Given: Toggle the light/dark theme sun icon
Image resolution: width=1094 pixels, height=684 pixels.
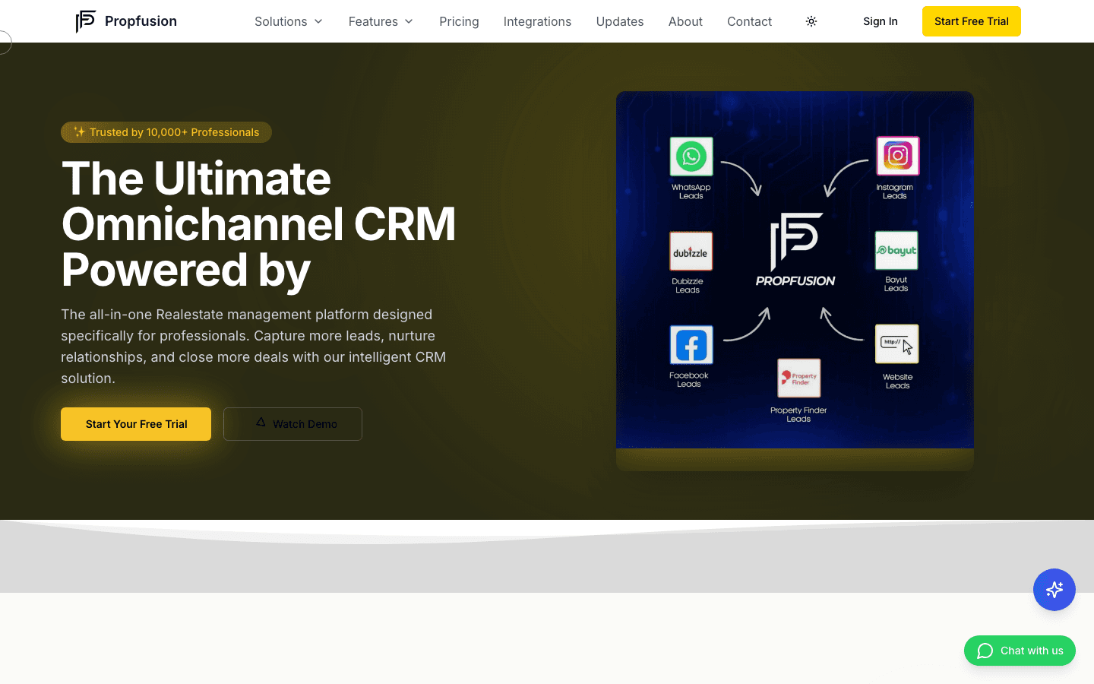Looking at the screenshot, I should 811,21.
